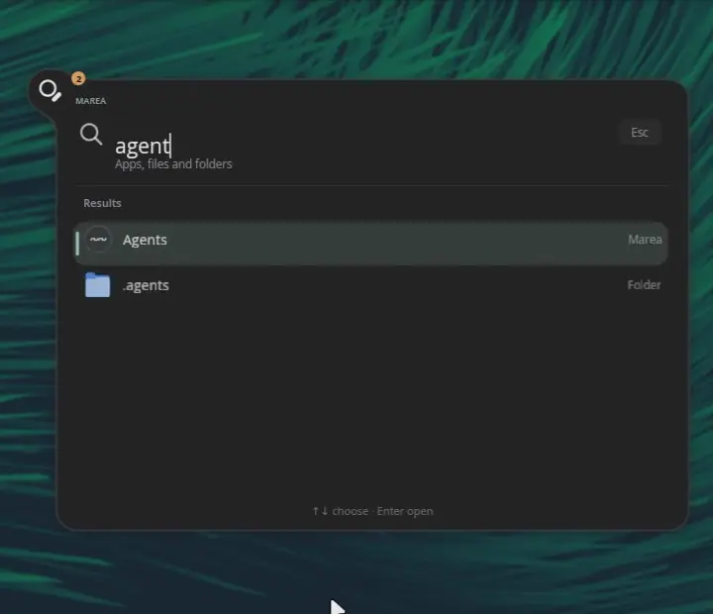
Task: Click the orange notification badge showing 2
Action: coord(78,79)
